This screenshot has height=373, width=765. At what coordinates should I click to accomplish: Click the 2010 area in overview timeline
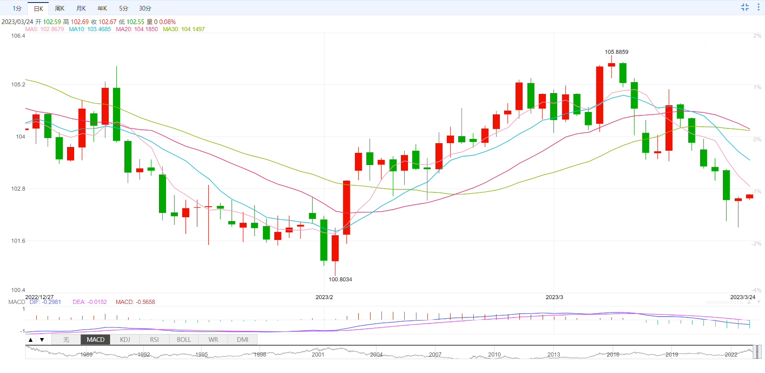coord(494,354)
